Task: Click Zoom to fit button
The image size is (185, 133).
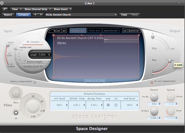Action: click(92, 81)
